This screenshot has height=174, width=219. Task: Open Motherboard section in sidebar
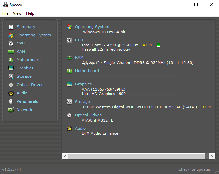(29, 60)
